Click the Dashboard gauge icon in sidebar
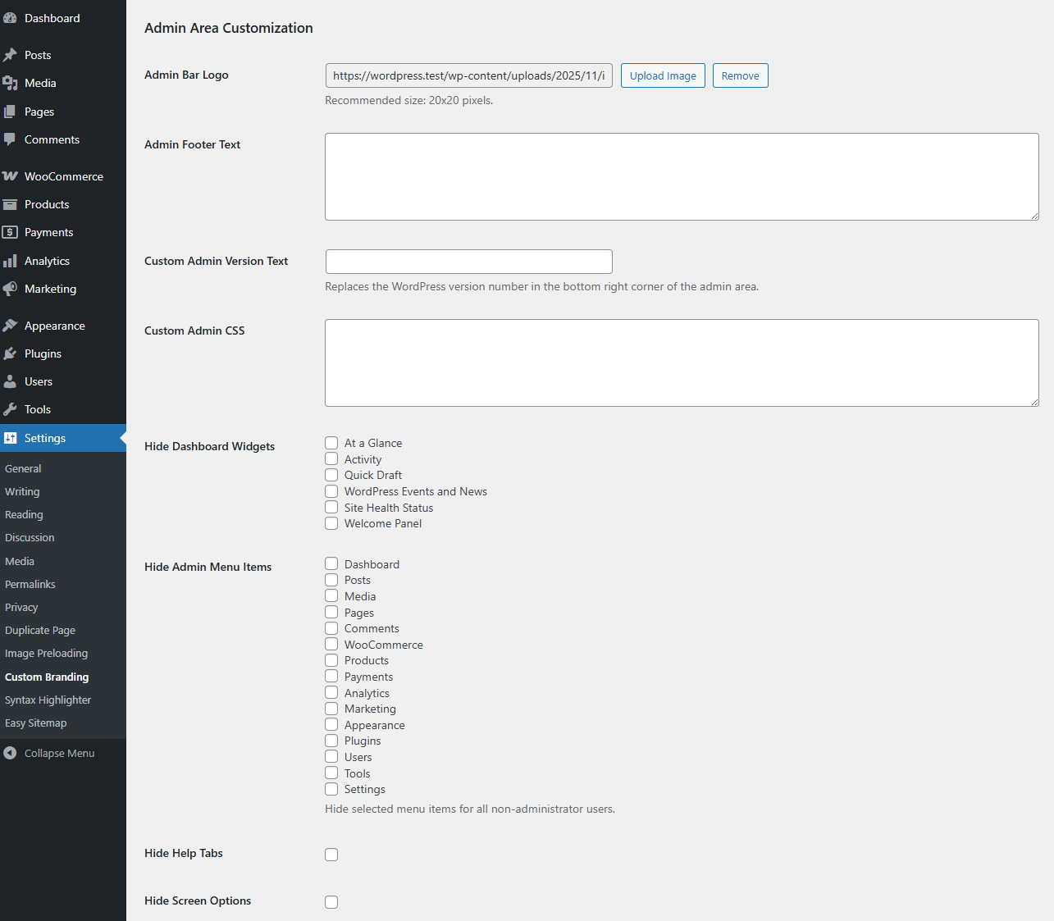 tap(10, 18)
